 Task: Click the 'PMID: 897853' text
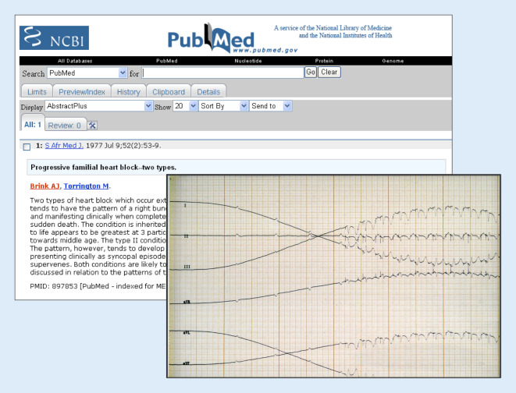tap(53, 286)
